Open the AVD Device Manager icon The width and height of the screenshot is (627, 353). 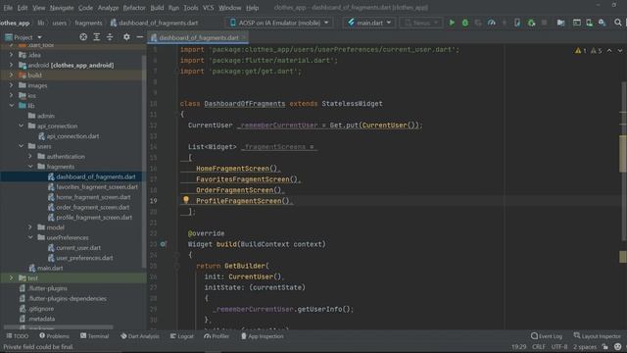[x=590, y=23]
